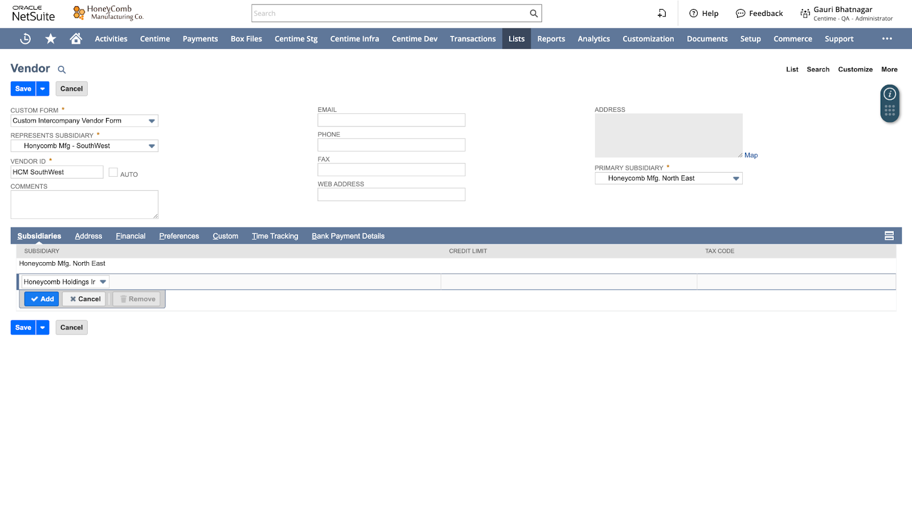Switch to the Financial subtab
This screenshot has height=522, width=912.
coord(131,236)
